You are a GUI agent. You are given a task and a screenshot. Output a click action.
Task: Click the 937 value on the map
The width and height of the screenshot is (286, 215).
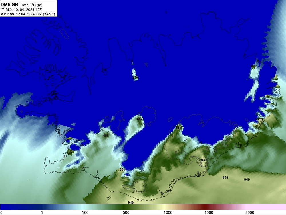coord(204,160)
